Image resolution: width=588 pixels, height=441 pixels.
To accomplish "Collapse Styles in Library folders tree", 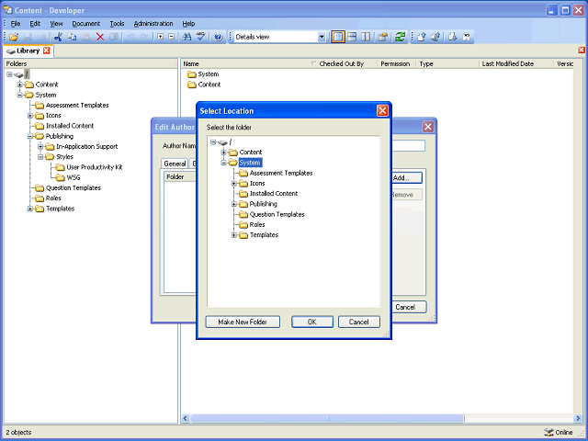I will point(40,157).
